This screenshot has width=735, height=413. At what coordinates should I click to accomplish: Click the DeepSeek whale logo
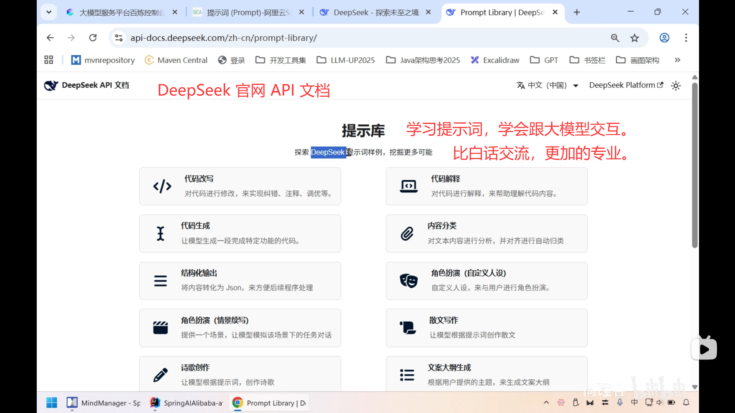(51, 85)
